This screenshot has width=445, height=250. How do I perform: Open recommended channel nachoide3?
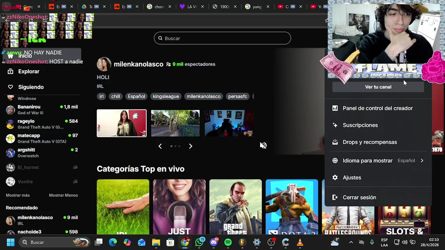pos(42,232)
